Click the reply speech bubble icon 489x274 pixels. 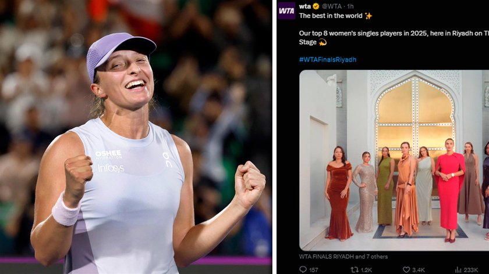point(303,269)
